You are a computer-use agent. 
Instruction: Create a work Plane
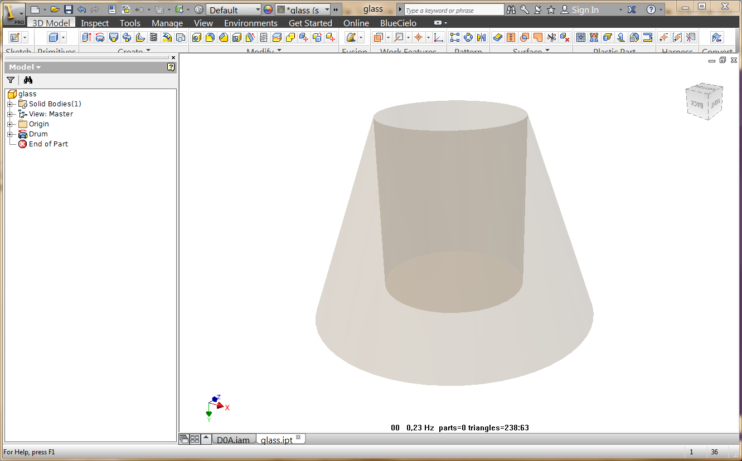point(379,37)
